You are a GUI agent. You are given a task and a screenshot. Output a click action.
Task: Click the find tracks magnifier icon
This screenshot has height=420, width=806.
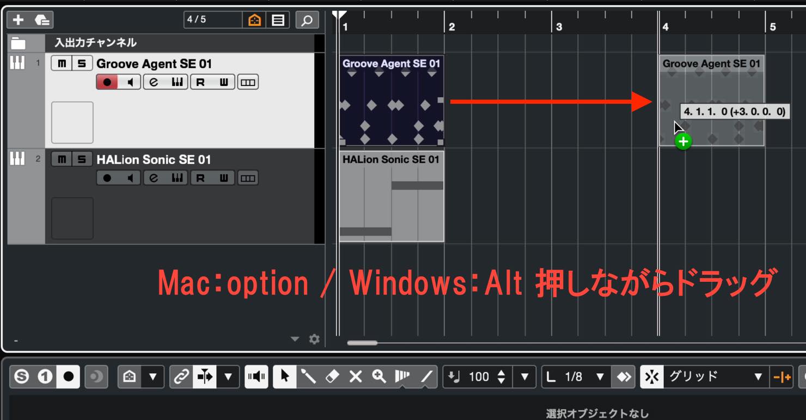[307, 20]
